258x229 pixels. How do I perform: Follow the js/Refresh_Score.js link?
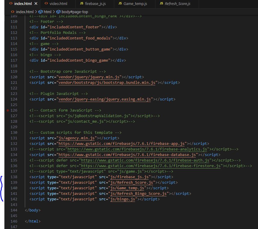[x=132, y=183]
